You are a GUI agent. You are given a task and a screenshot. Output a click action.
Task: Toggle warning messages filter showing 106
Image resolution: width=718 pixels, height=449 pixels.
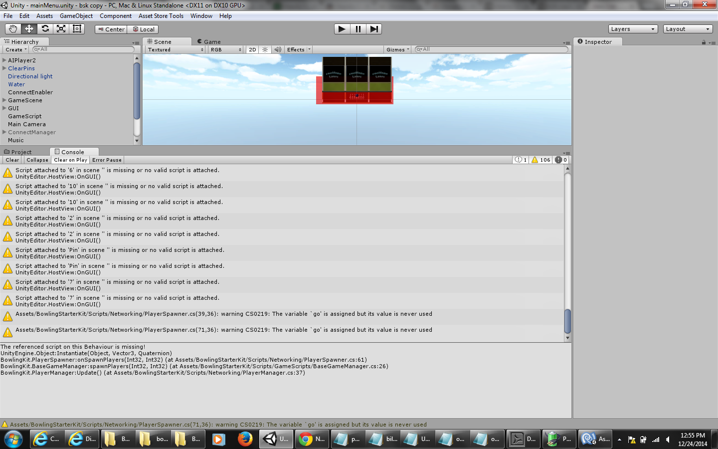[541, 159]
